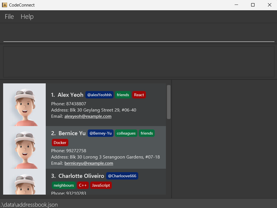Close the CodeConnect window
The height and width of the screenshot is (208, 277).
point(269,5)
